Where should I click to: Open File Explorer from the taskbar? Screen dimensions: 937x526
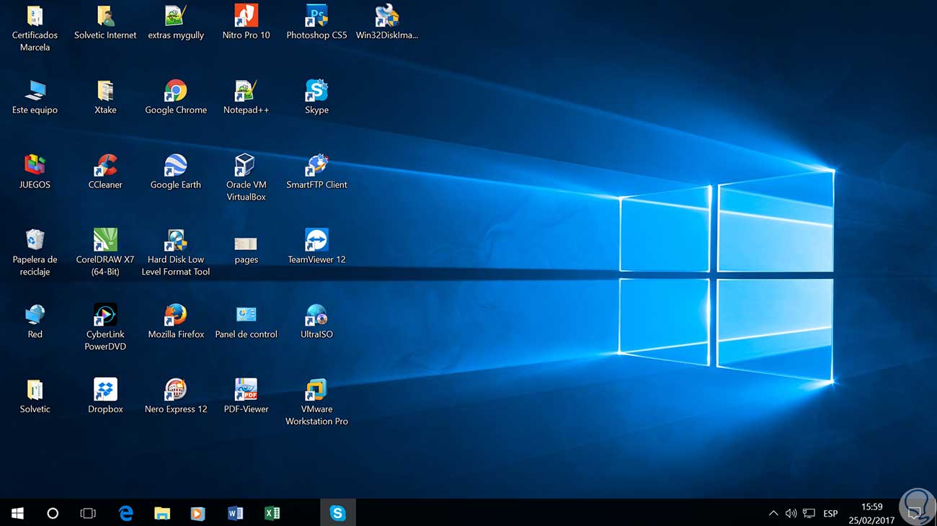162,513
